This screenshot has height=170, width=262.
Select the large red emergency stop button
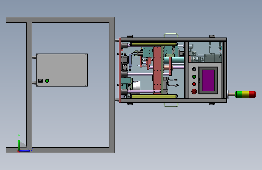click(x=194, y=92)
